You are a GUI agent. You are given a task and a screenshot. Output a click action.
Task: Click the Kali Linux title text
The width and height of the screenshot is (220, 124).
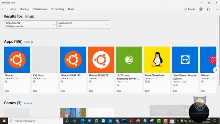tap(38, 75)
